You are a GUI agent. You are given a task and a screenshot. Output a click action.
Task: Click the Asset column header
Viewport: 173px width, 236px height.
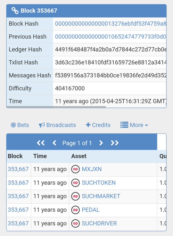pos(79,156)
